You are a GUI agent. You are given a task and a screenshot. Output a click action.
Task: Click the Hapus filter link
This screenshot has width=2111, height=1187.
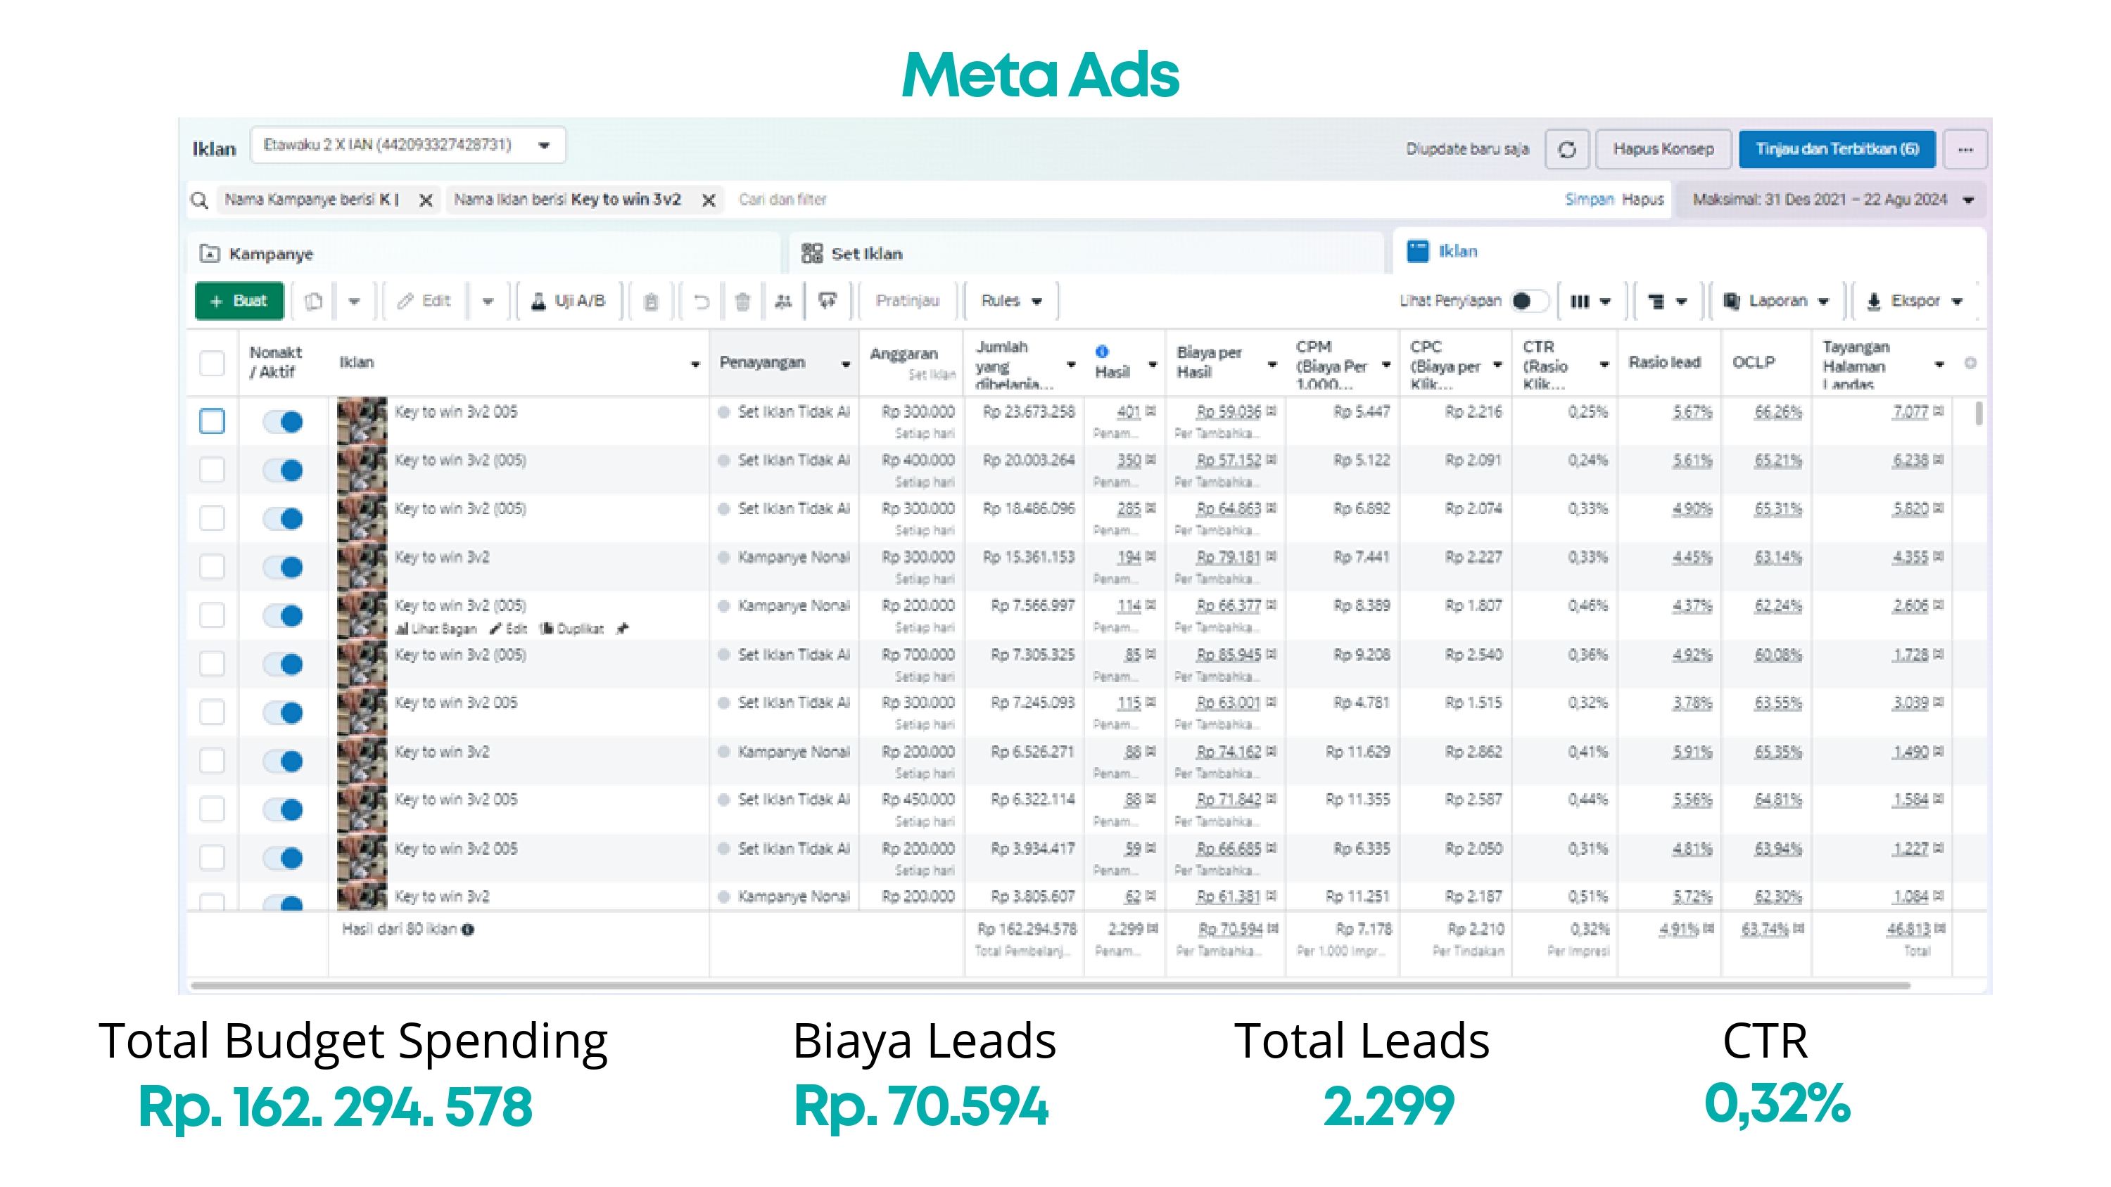[x=1642, y=200]
